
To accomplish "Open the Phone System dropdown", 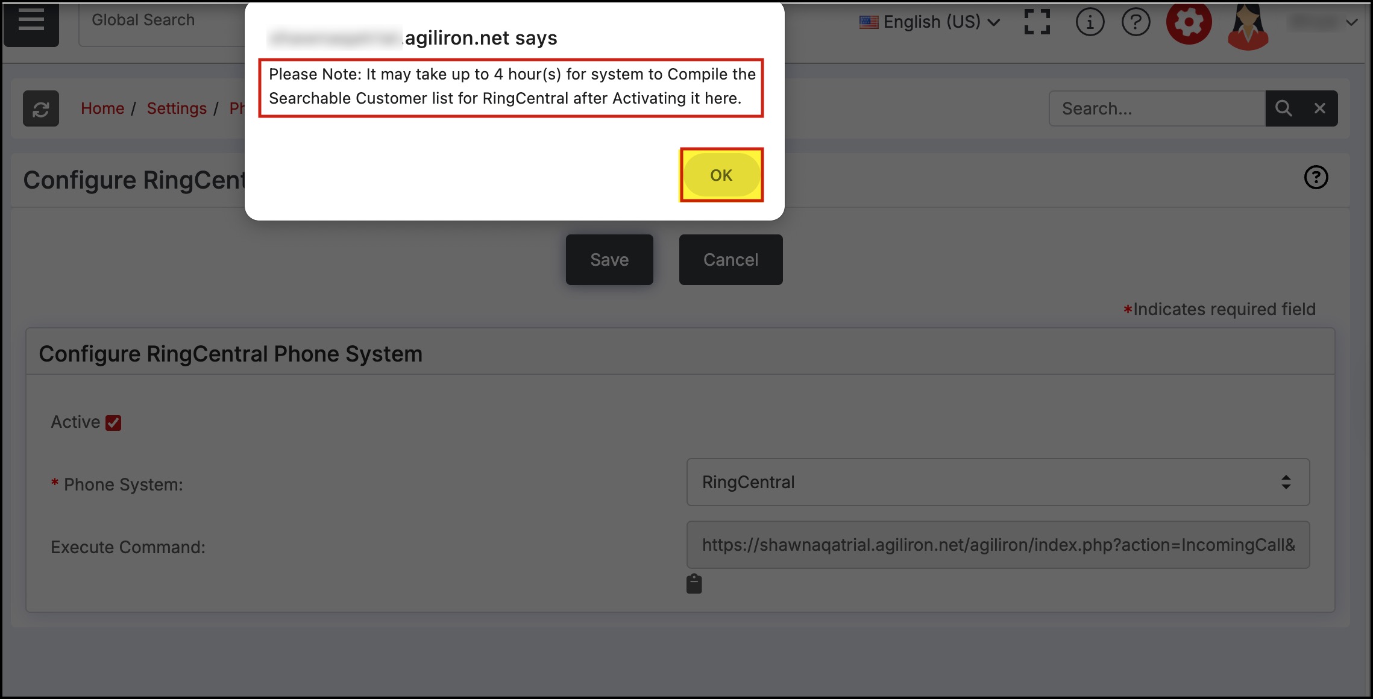I will pyautogui.click(x=998, y=482).
